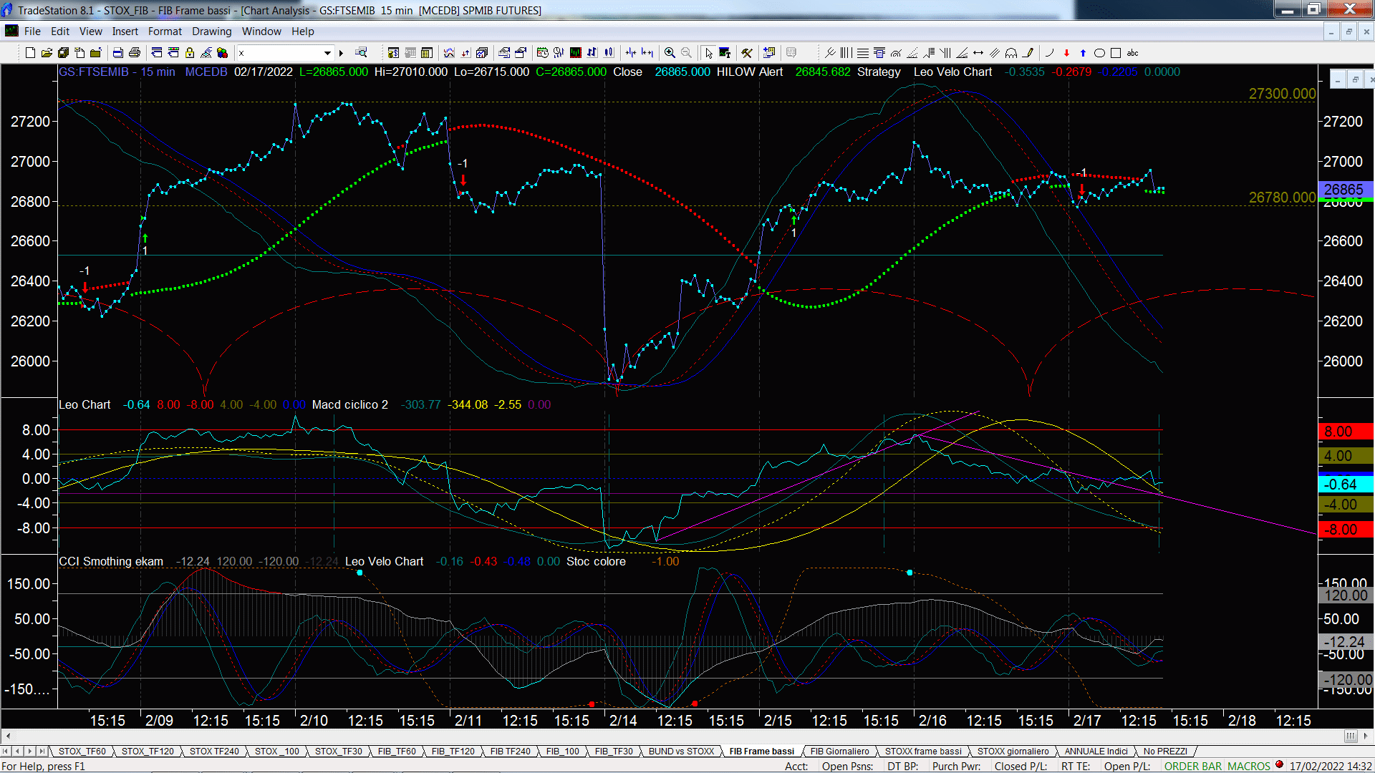Click the Zoom In magnifier icon

click(x=670, y=53)
